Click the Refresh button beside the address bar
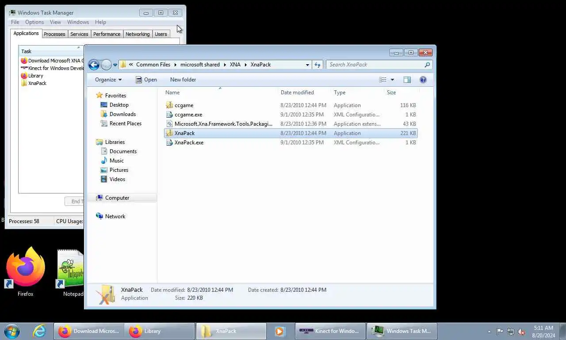 (x=317, y=65)
